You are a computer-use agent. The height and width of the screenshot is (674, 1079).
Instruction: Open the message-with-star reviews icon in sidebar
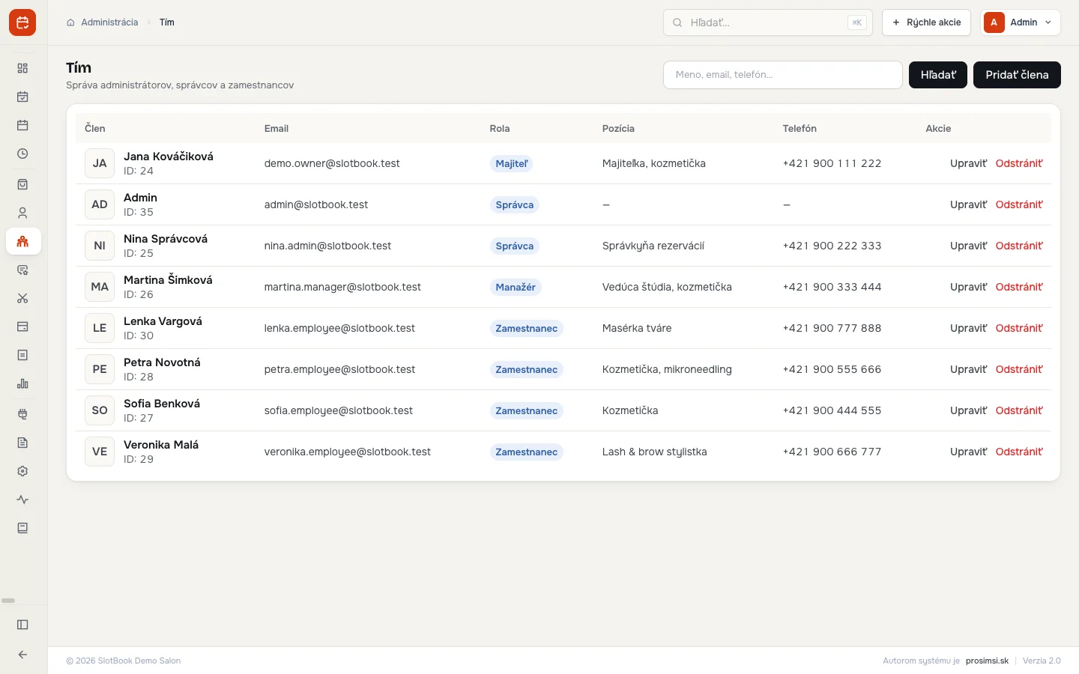coord(22,270)
